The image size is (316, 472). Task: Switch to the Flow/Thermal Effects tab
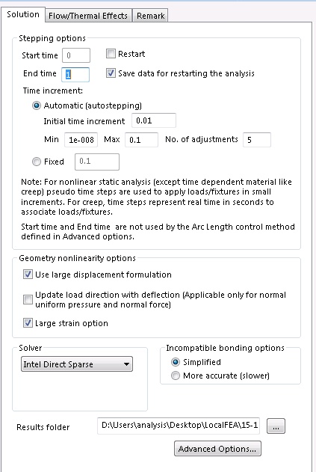click(88, 16)
